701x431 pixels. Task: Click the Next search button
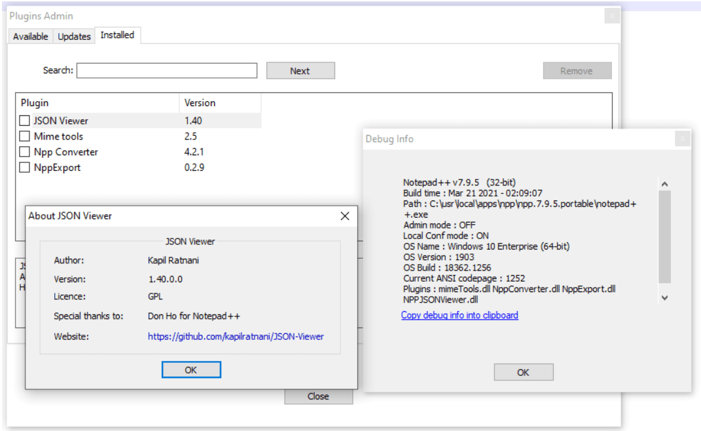tap(300, 70)
